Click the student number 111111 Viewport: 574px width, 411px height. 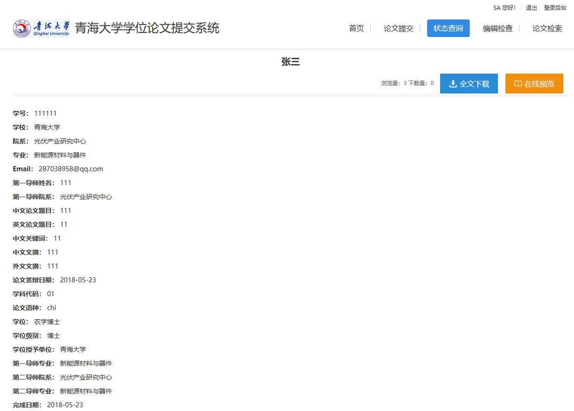click(45, 113)
